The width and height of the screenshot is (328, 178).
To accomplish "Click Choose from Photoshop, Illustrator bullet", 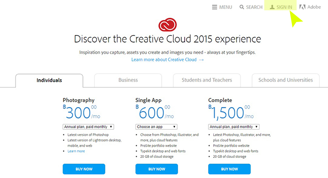I will (x=170, y=137).
